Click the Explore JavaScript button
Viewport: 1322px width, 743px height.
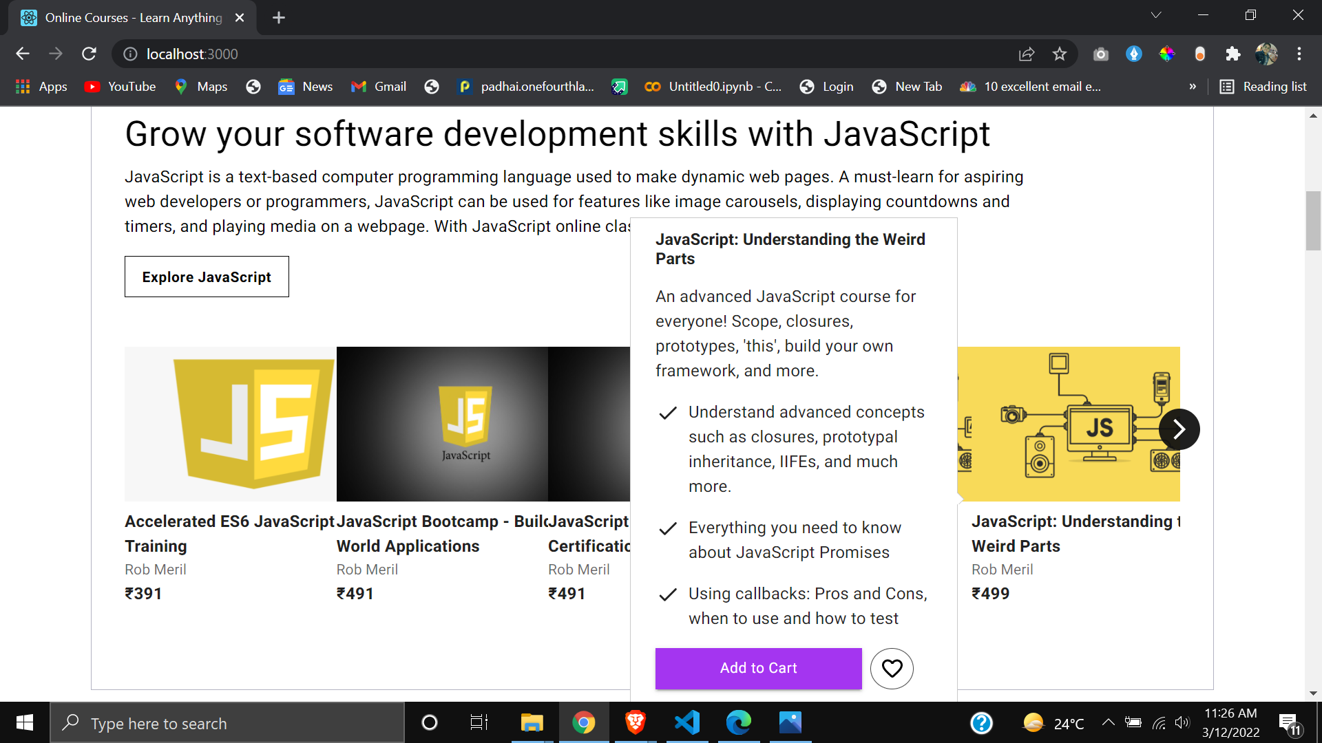click(x=207, y=277)
